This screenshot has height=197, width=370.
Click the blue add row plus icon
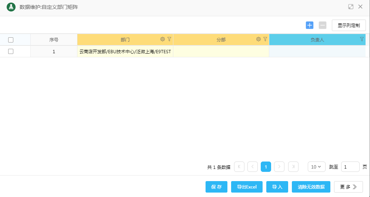[310, 25]
